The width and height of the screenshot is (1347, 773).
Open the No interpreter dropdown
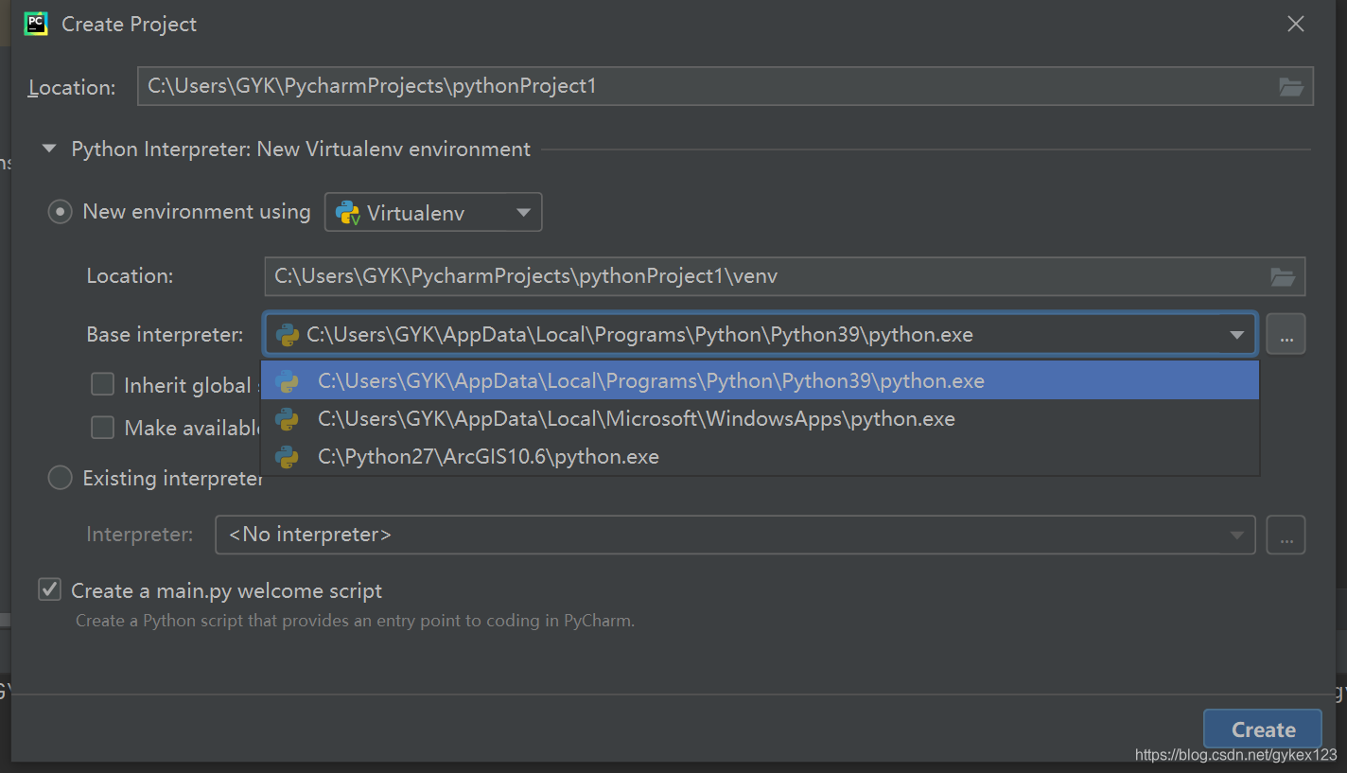coord(735,535)
